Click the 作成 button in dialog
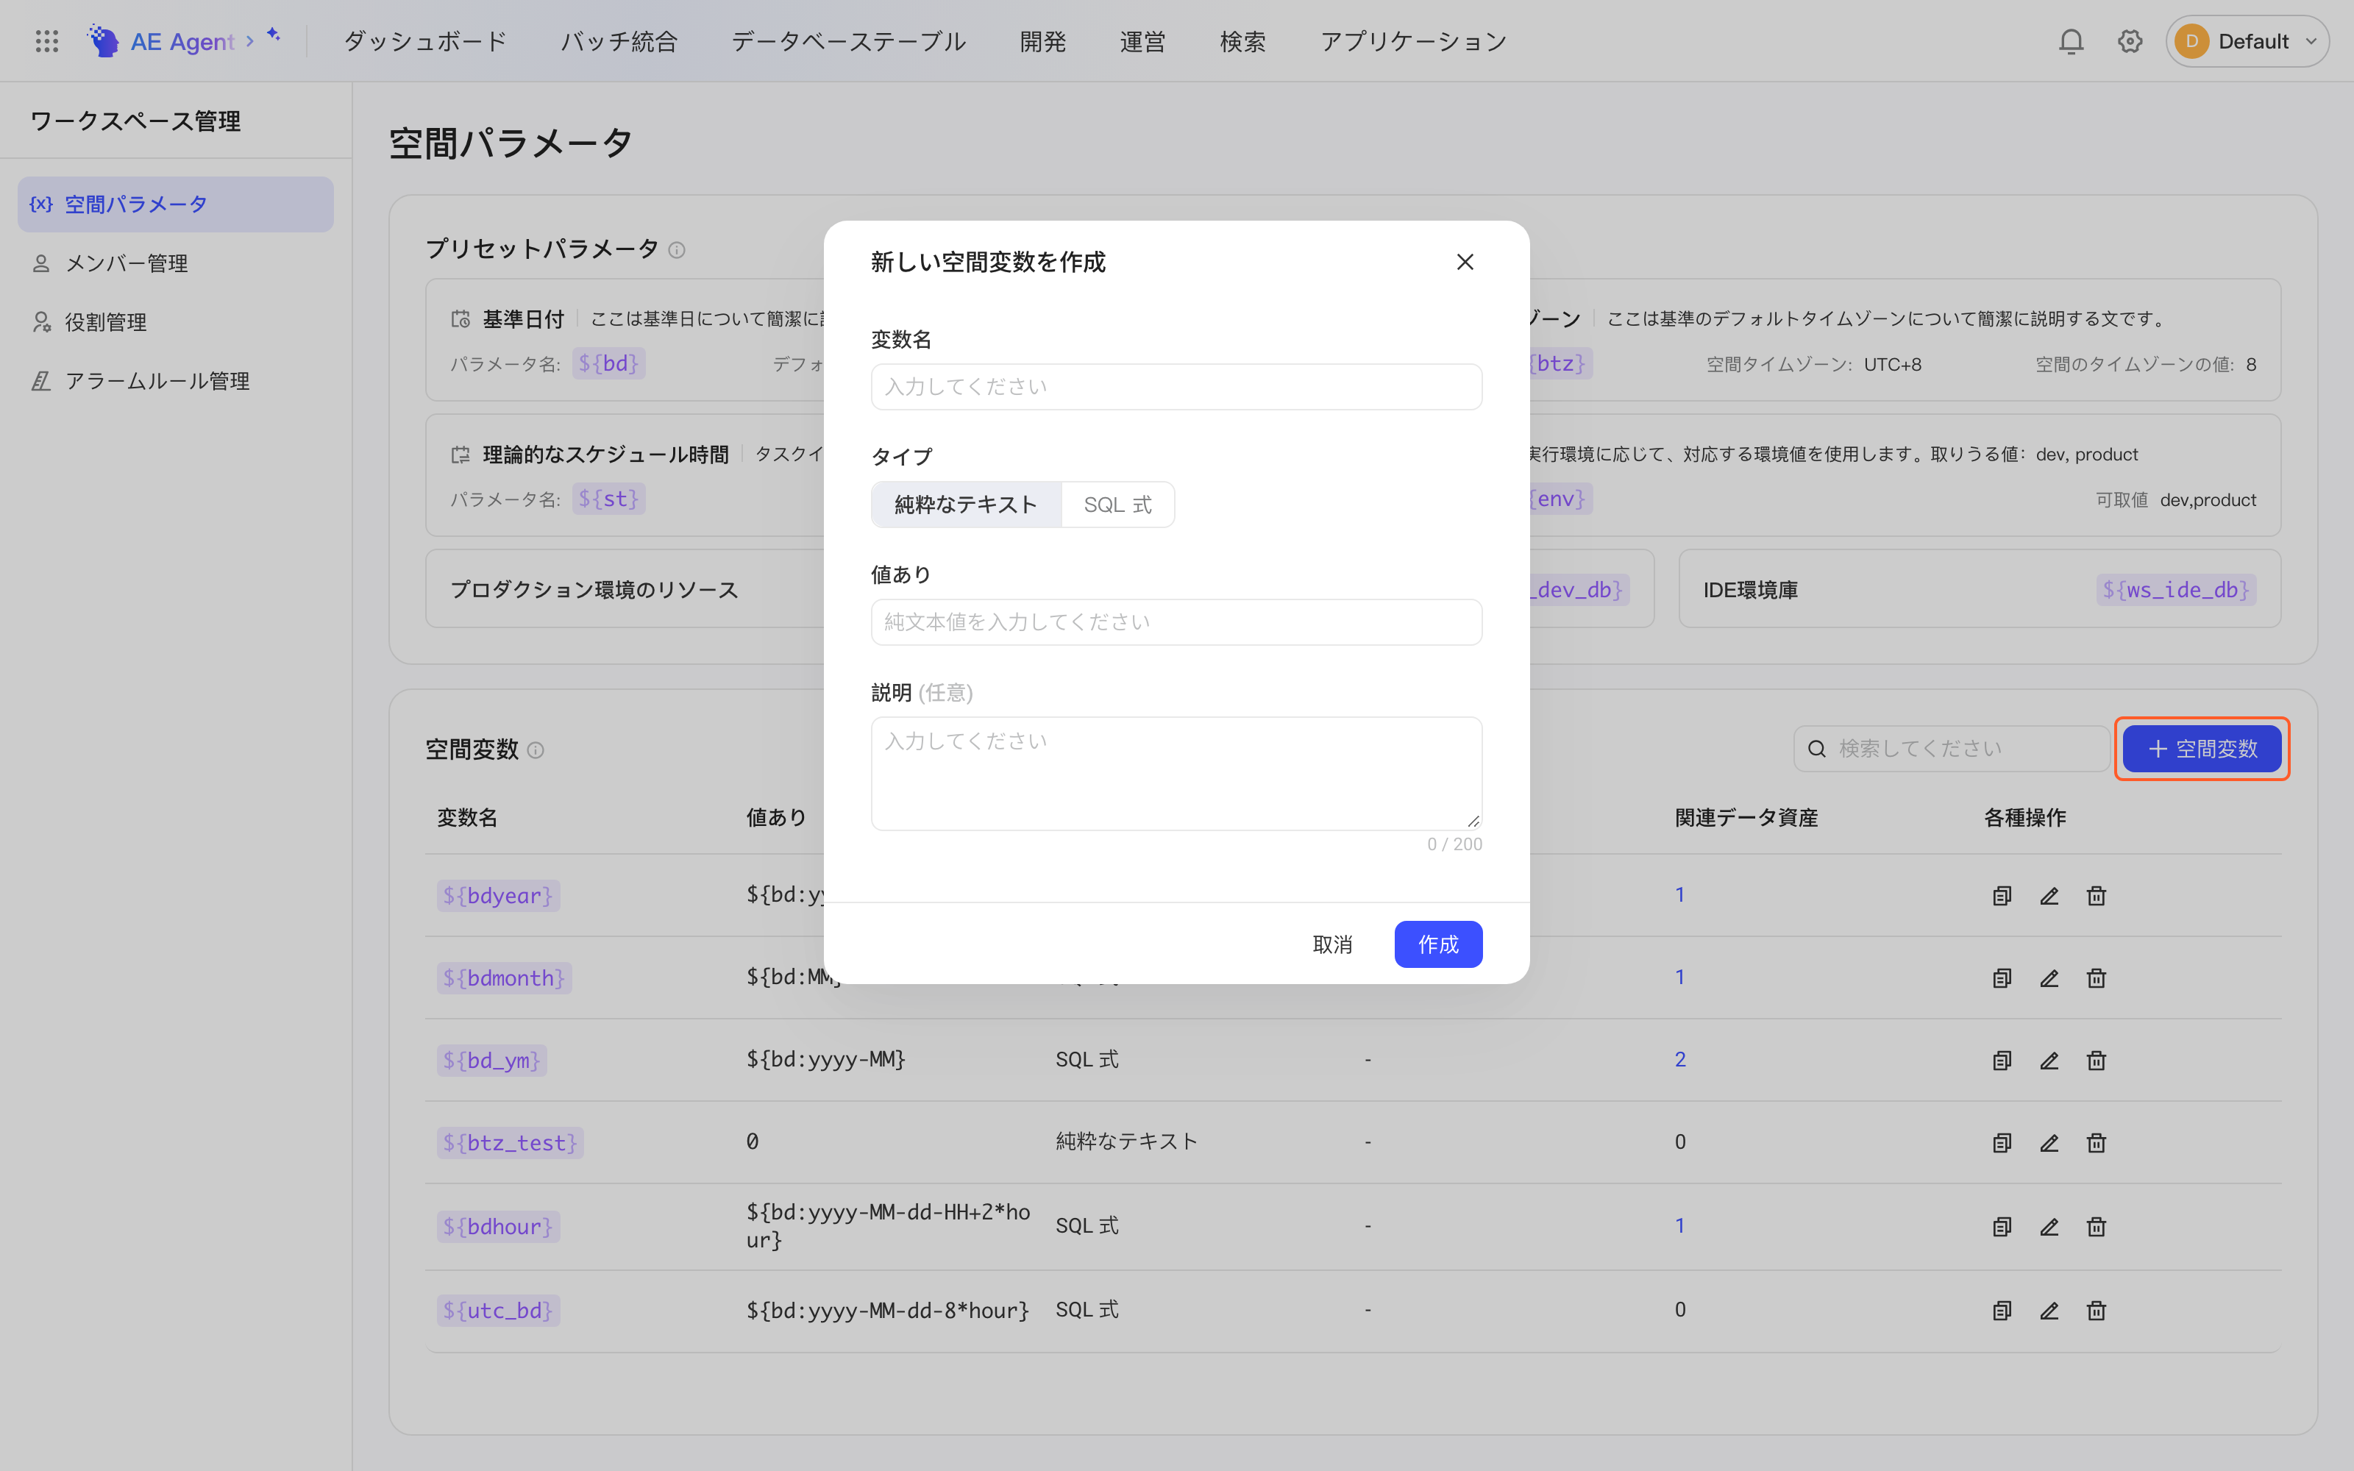 (1437, 944)
